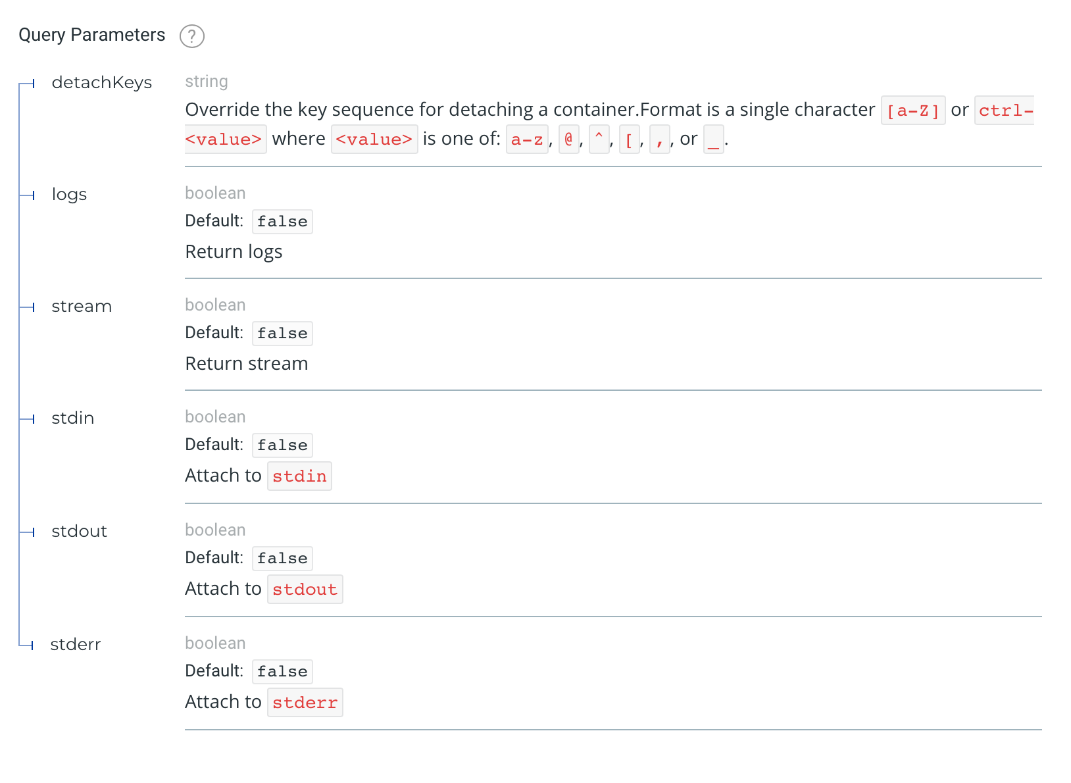The width and height of the screenshot is (1071, 783).
Task: Click the a-z code snippet
Action: coord(526,139)
